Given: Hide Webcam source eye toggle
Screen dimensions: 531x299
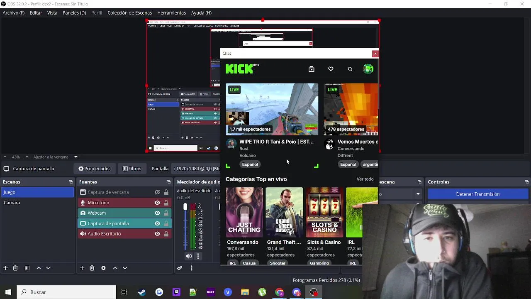Looking at the screenshot, I should (157, 213).
